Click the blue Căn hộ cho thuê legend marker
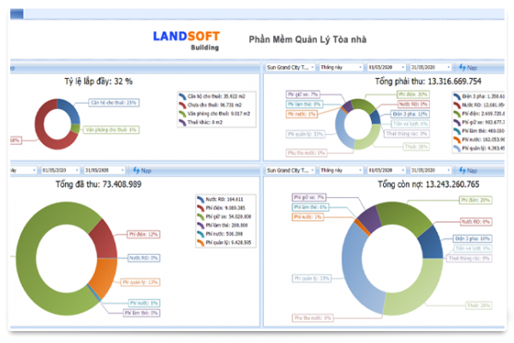The height and width of the screenshot is (343, 514). click(x=182, y=97)
